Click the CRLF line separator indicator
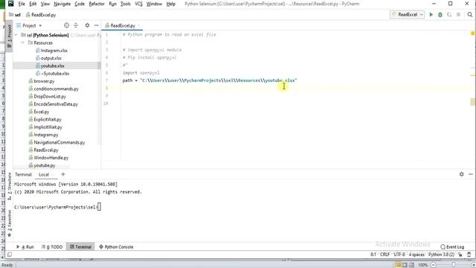The width and height of the screenshot is (476, 268). click(x=385, y=255)
